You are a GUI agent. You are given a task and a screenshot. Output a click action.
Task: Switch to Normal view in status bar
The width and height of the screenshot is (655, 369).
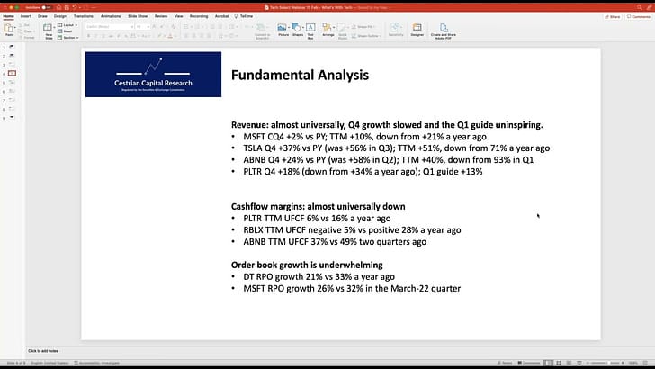click(x=549, y=363)
